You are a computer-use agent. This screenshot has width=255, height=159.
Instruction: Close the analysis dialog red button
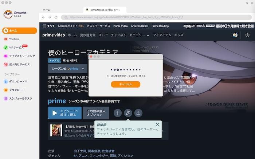coord(91,57)
